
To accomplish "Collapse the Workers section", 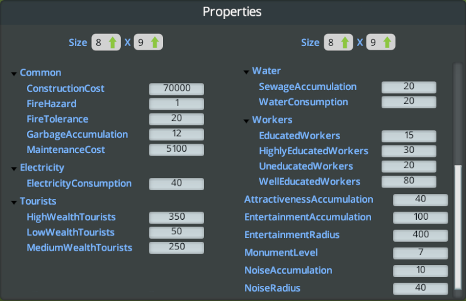I will [246, 120].
